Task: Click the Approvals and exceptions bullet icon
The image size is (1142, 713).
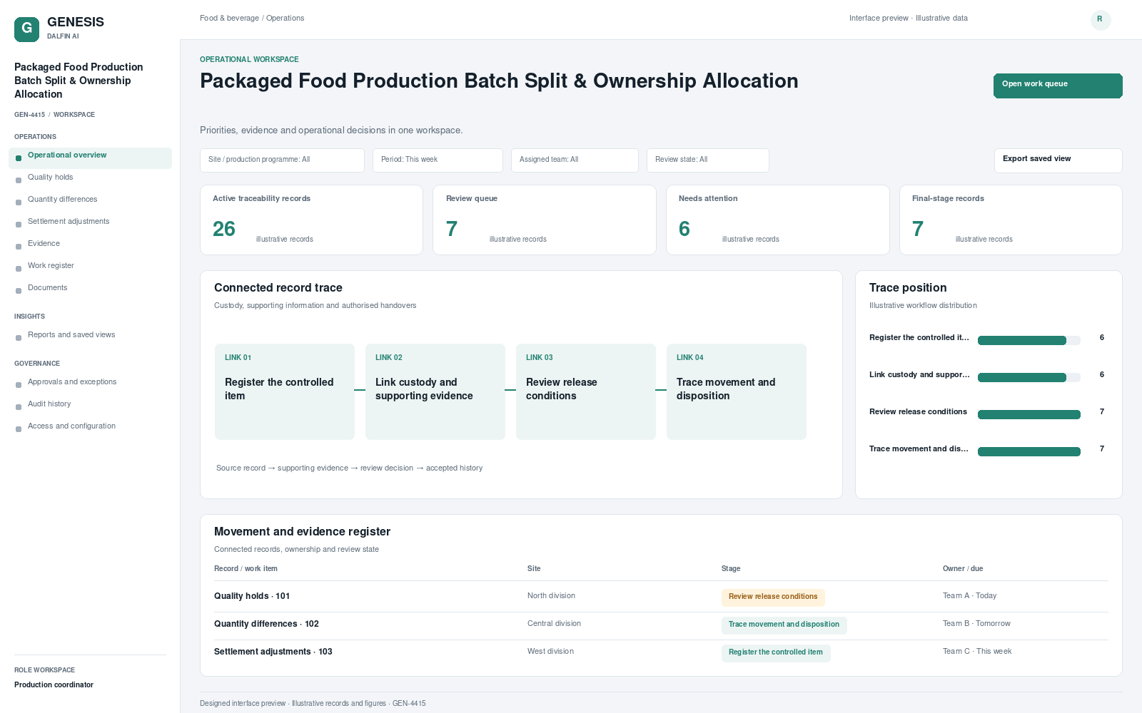Action: (19, 385)
